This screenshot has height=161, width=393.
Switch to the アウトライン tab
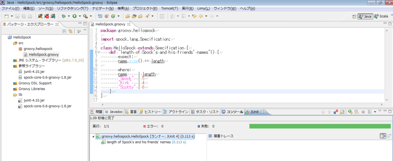pyautogui.click(x=176, y=112)
